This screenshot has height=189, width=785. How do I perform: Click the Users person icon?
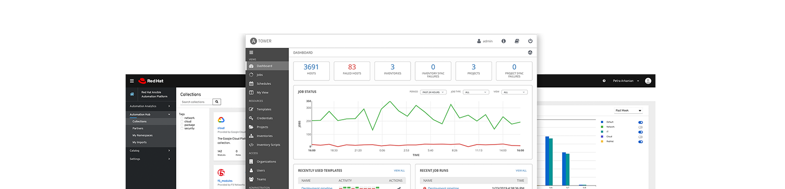click(251, 170)
